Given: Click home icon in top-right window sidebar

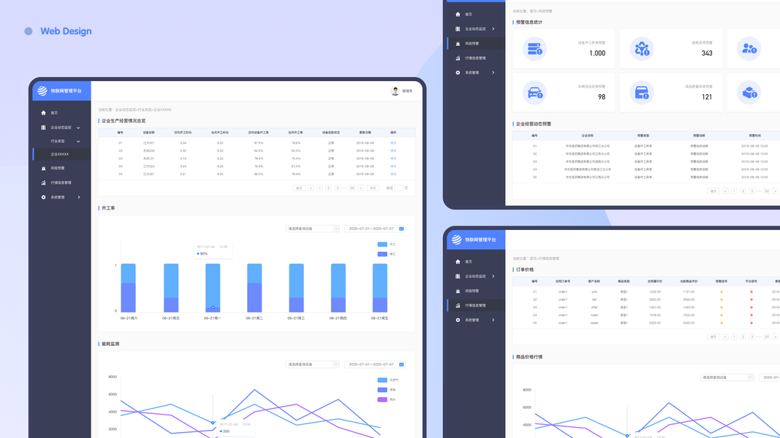Looking at the screenshot, I should pyautogui.click(x=458, y=15).
